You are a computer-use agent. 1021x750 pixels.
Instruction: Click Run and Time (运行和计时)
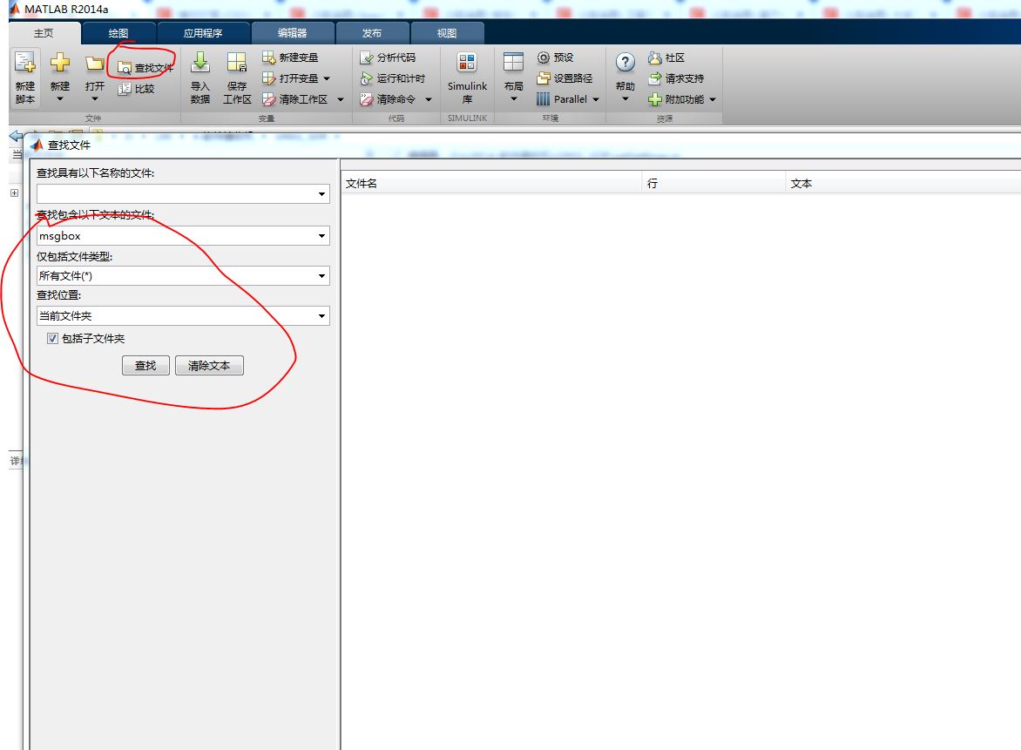click(x=392, y=78)
